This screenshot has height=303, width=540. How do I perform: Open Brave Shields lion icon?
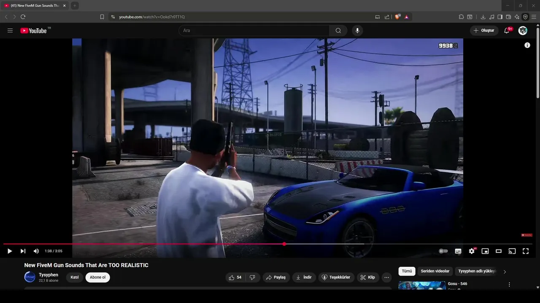click(397, 17)
